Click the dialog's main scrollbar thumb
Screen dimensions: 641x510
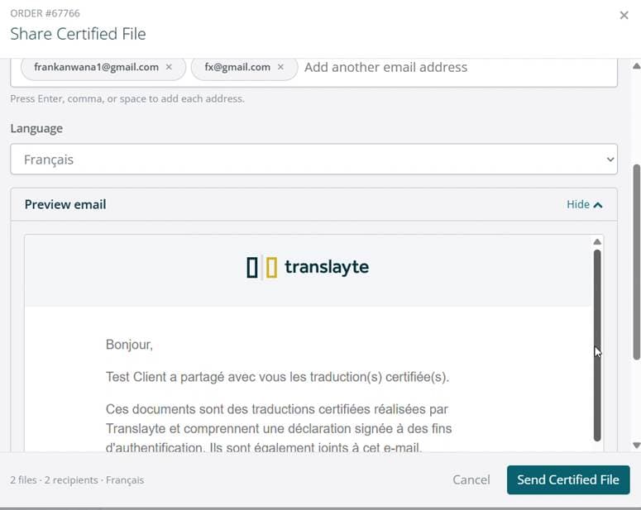coord(637,262)
